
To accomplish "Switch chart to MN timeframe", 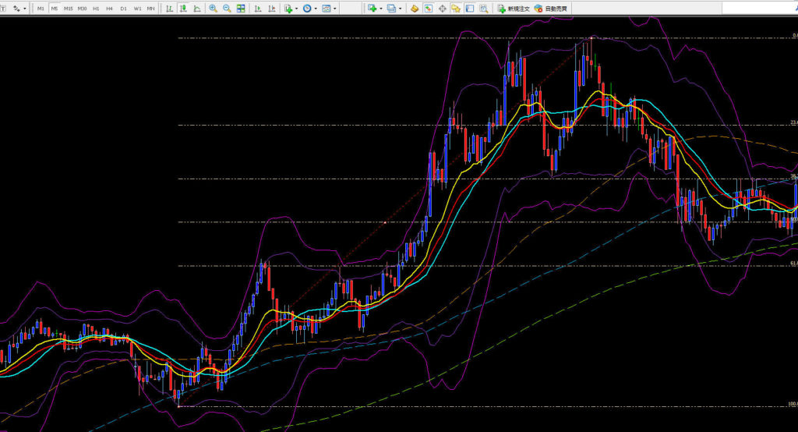I will (150, 9).
